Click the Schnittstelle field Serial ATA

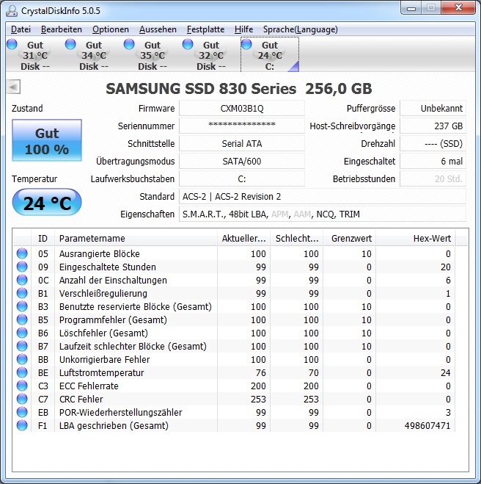click(242, 143)
